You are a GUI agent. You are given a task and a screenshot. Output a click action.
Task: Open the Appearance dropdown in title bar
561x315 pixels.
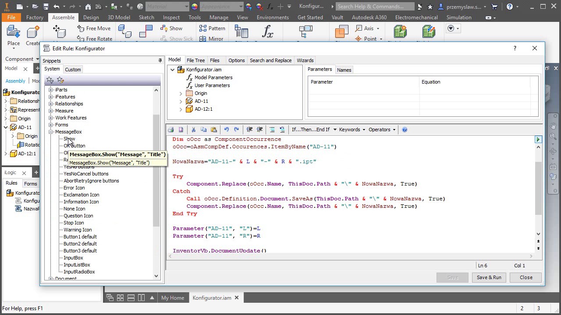pos(241,7)
